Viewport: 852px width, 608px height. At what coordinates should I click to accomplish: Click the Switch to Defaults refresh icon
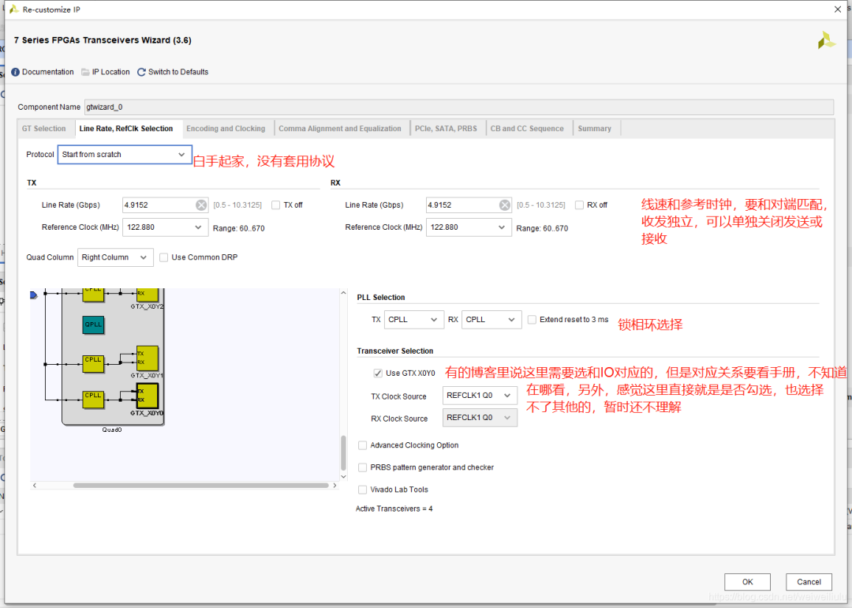(x=141, y=73)
